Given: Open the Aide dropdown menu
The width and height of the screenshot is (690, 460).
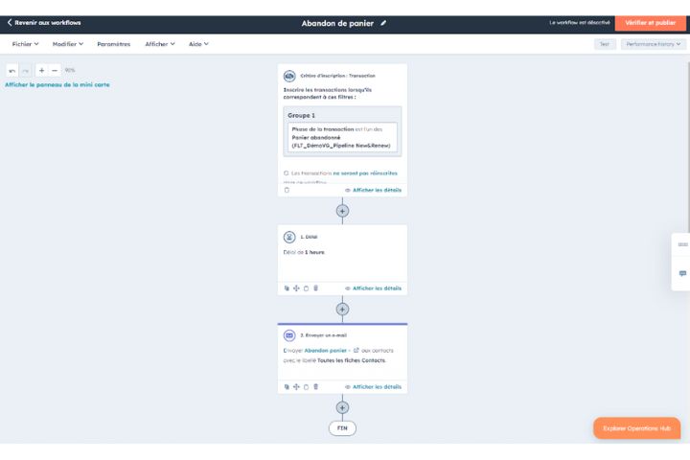Looking at the screenshot, I should click(x=198, y=44).
